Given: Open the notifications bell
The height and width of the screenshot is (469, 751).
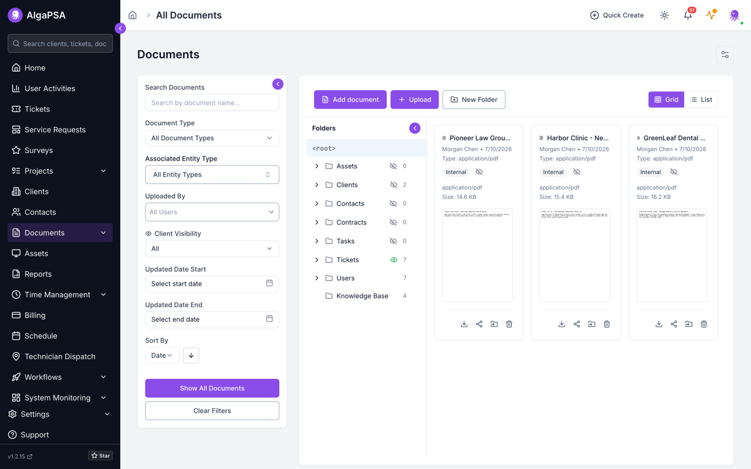Looking at the screenshot, I should coord(688,15).
